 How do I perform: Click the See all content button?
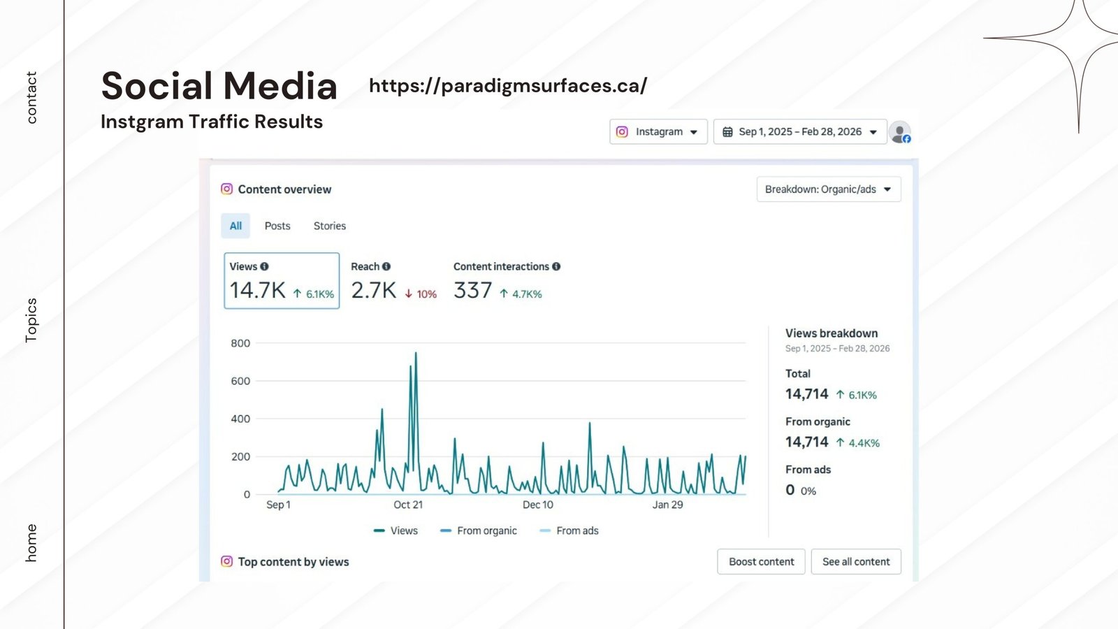tap(855, 561)
